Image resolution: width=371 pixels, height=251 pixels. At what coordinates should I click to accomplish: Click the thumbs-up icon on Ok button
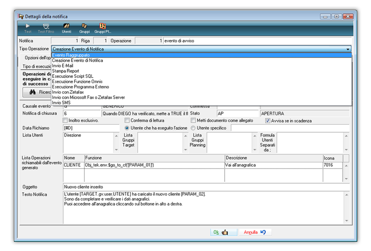pos(225,232)
